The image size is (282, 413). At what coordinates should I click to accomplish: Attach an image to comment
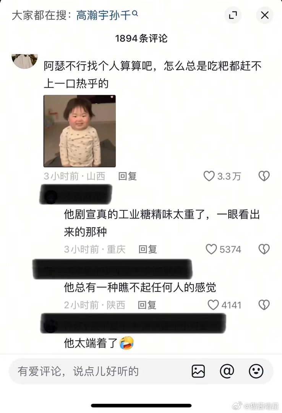coord(198,371)
